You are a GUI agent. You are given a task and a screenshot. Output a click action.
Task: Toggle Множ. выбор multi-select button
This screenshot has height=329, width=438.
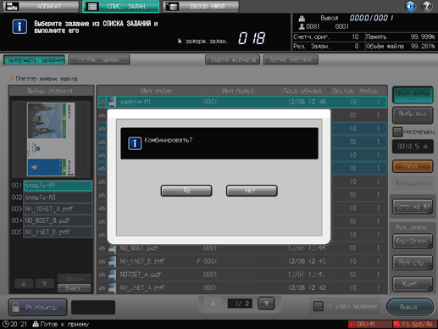[413, 94]
